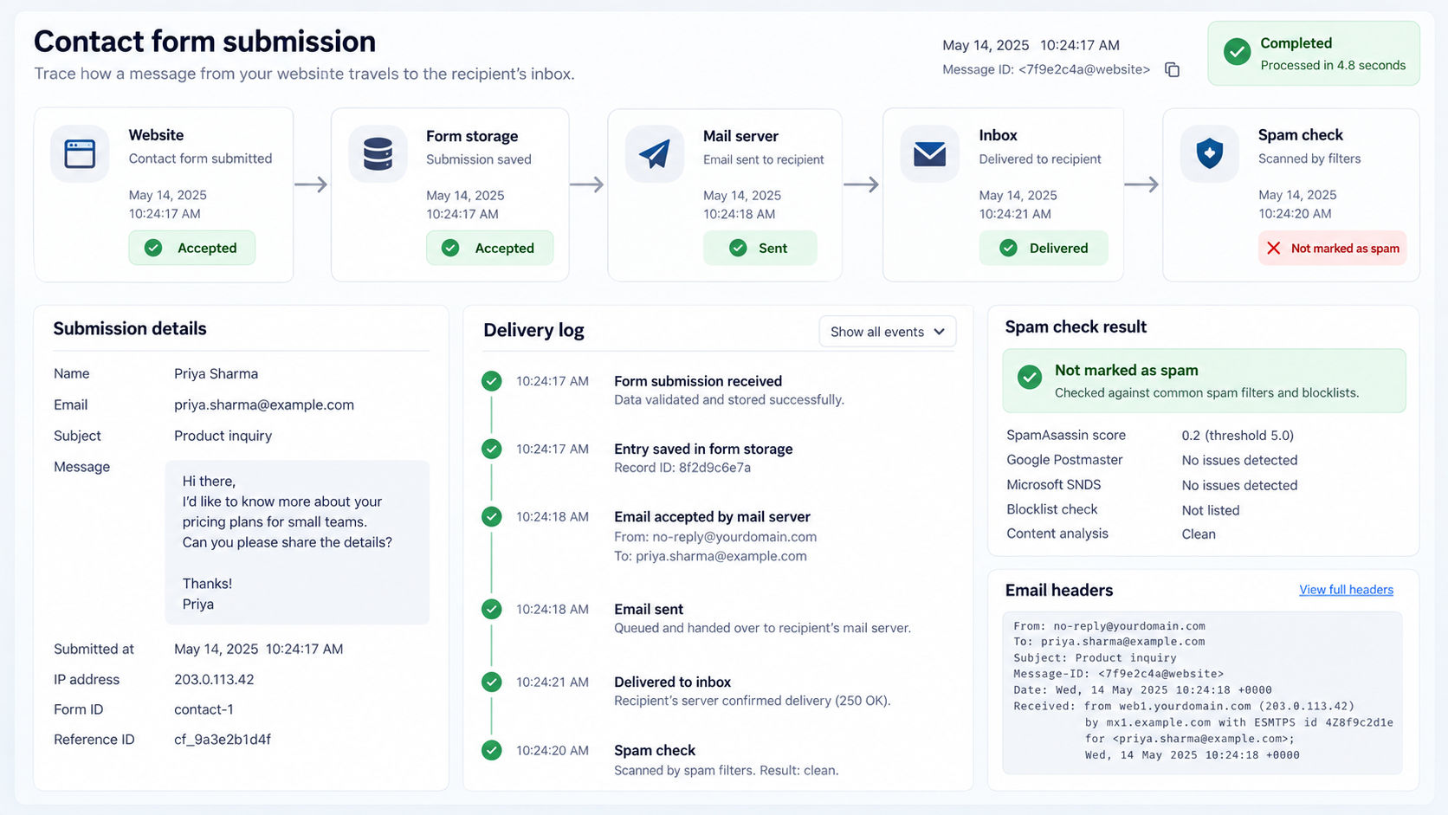Click the Spam check shield icon
Screen dimensions: 1448x815
[x=1209, y=153]
